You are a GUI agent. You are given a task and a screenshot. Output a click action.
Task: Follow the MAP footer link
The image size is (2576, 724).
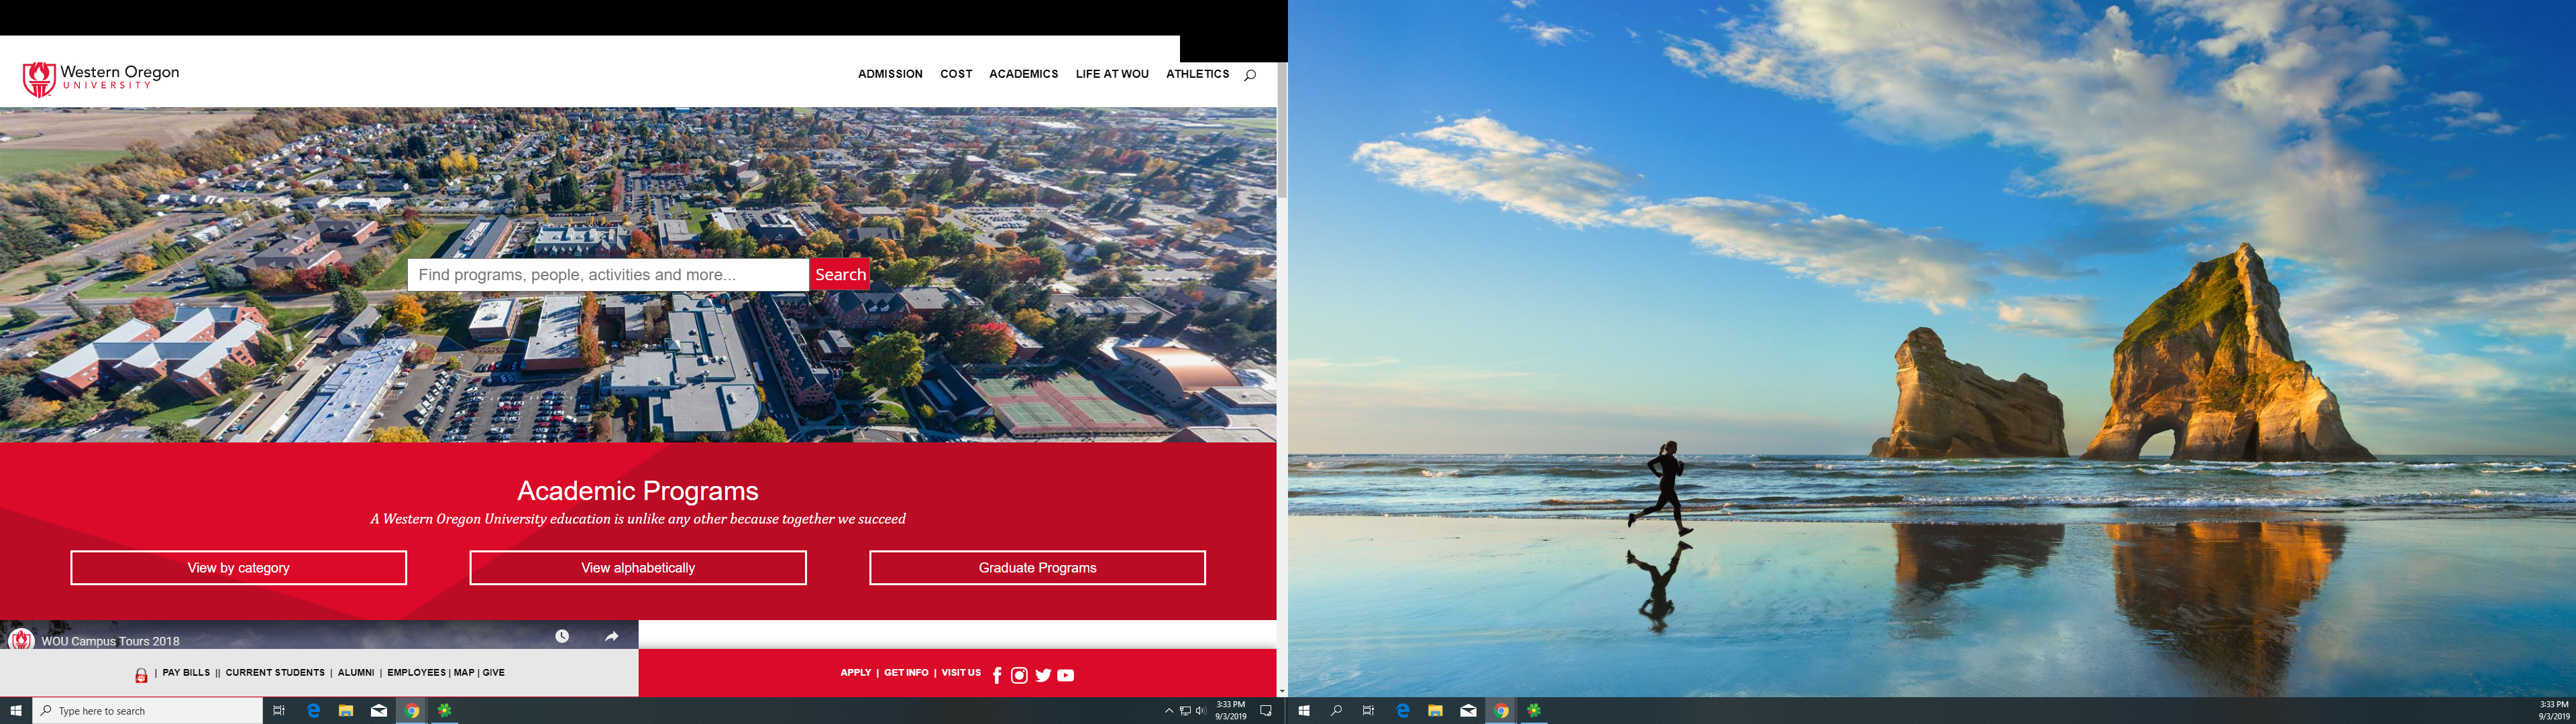pyautogui.click(x=464, y=673)
